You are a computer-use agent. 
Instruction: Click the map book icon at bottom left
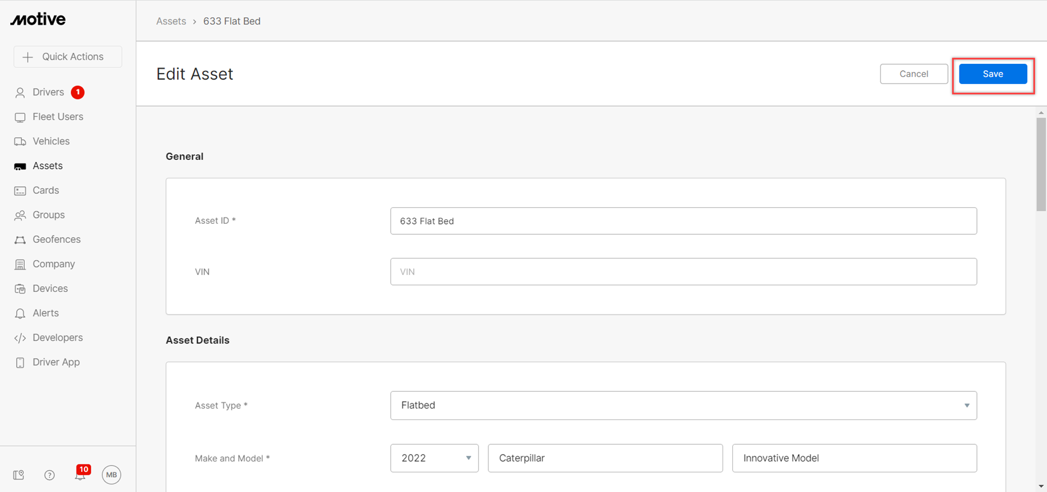(x=19, y=475)
